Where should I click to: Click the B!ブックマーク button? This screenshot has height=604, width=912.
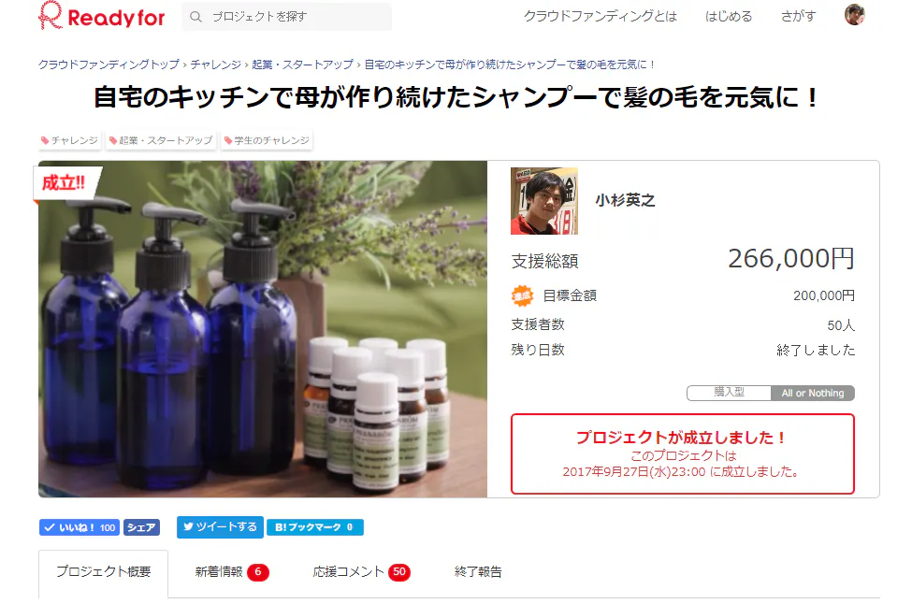tap(314, 527)
